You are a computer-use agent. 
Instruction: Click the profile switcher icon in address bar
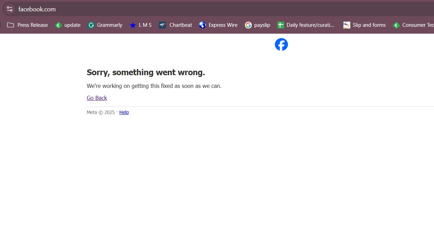[x=9, y=9]
